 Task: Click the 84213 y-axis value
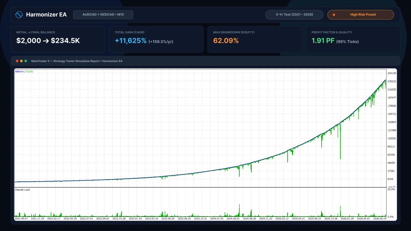coord(391,146)
